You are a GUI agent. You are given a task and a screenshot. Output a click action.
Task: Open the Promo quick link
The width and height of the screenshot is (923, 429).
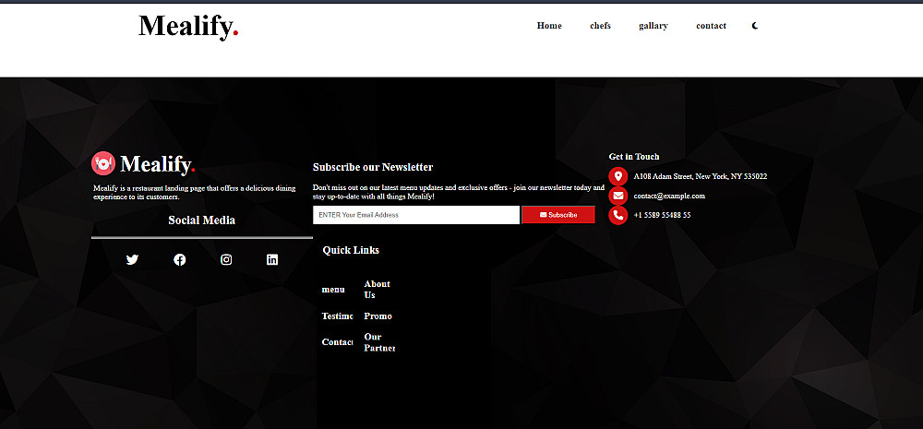pos(378,316)
